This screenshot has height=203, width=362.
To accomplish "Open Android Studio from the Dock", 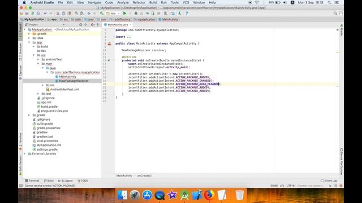I will (184, 195).
